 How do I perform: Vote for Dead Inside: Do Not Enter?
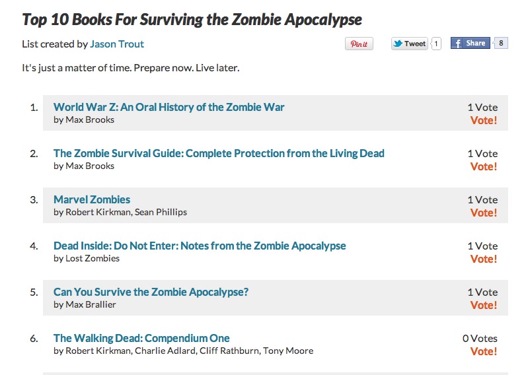tap(484, 259)
